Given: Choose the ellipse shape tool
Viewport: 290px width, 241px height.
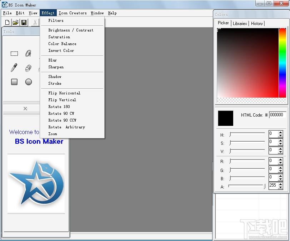Looking at the screenshot, I should (28, 82).
